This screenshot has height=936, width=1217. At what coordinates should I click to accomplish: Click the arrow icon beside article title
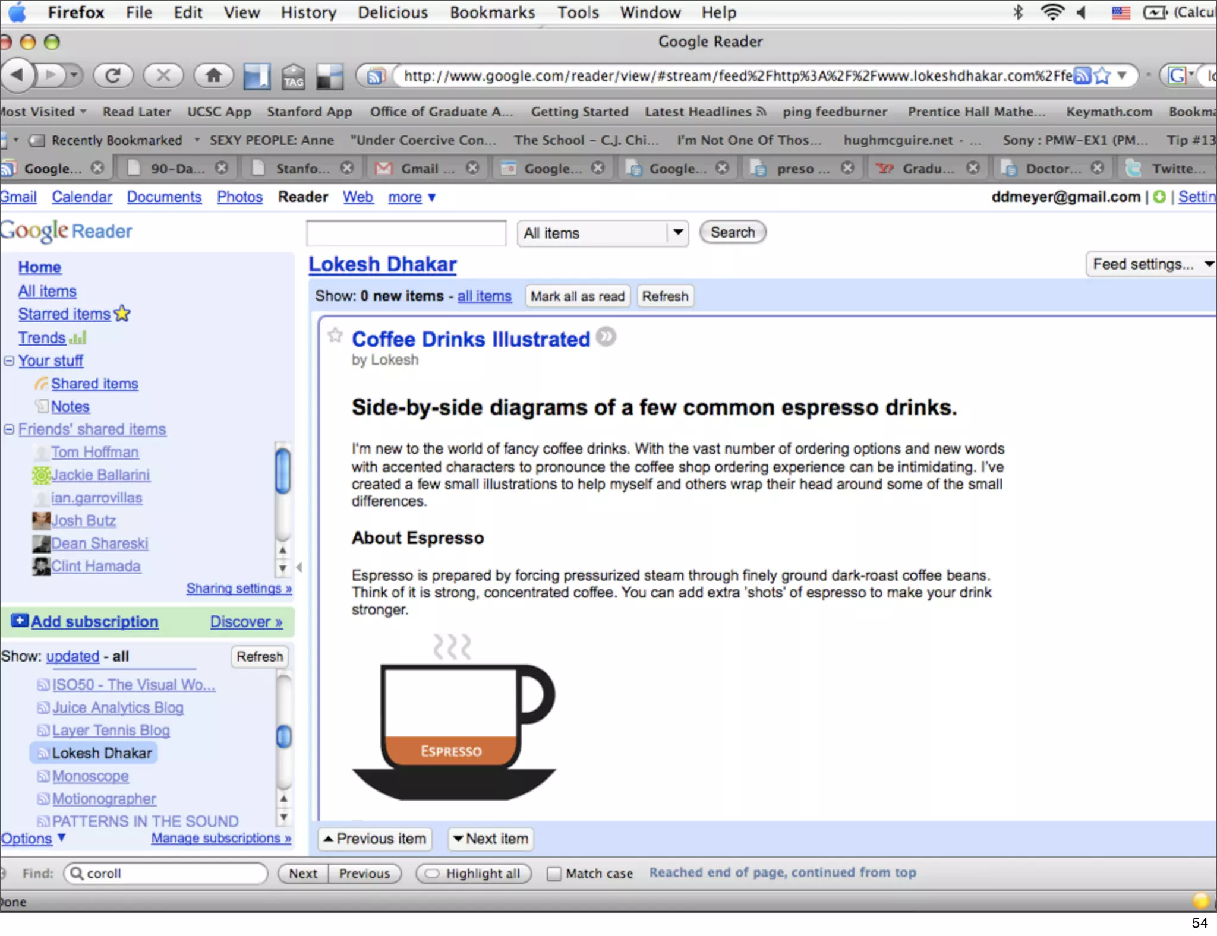pyautogui.click(x=606, y=337)
